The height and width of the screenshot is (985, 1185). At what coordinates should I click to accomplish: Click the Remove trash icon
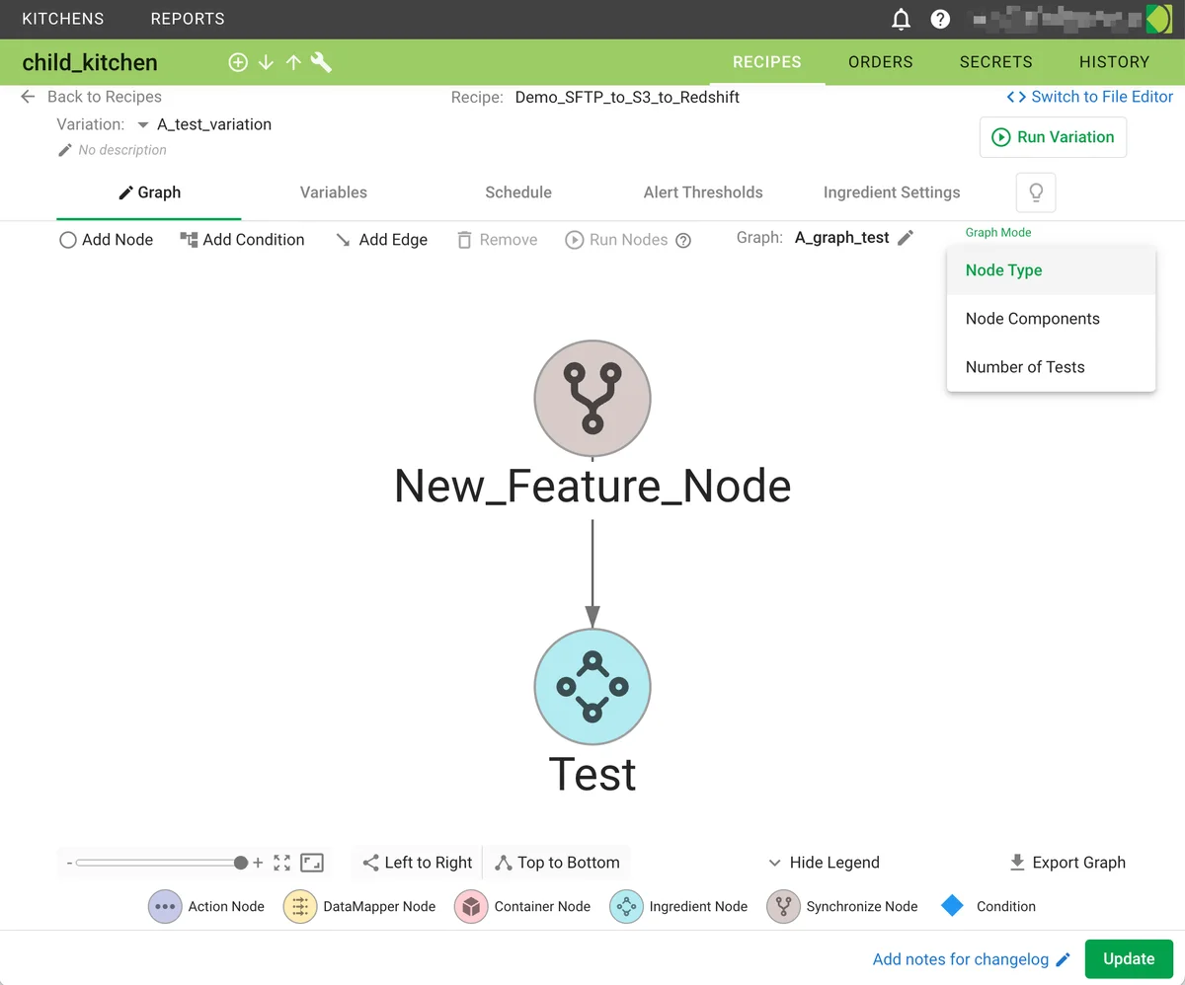[x=463, y=239]
